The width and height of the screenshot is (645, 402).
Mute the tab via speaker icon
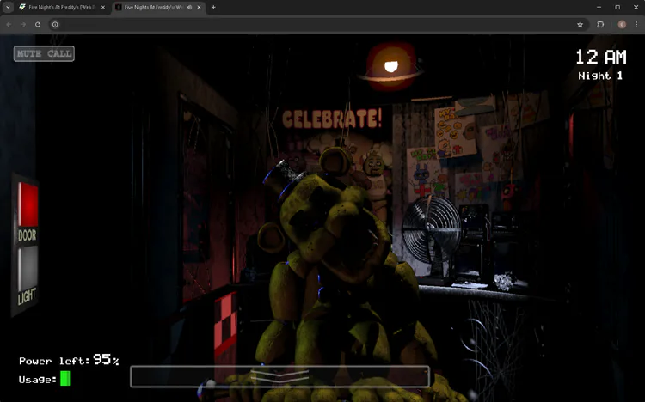189,8
